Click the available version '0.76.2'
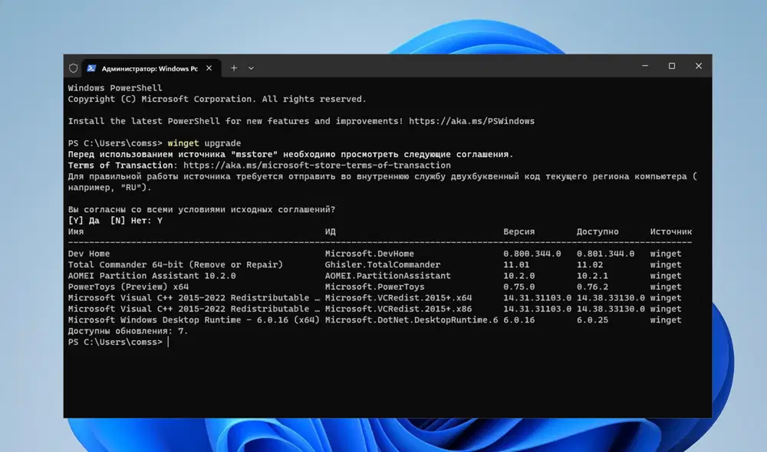 592,287
